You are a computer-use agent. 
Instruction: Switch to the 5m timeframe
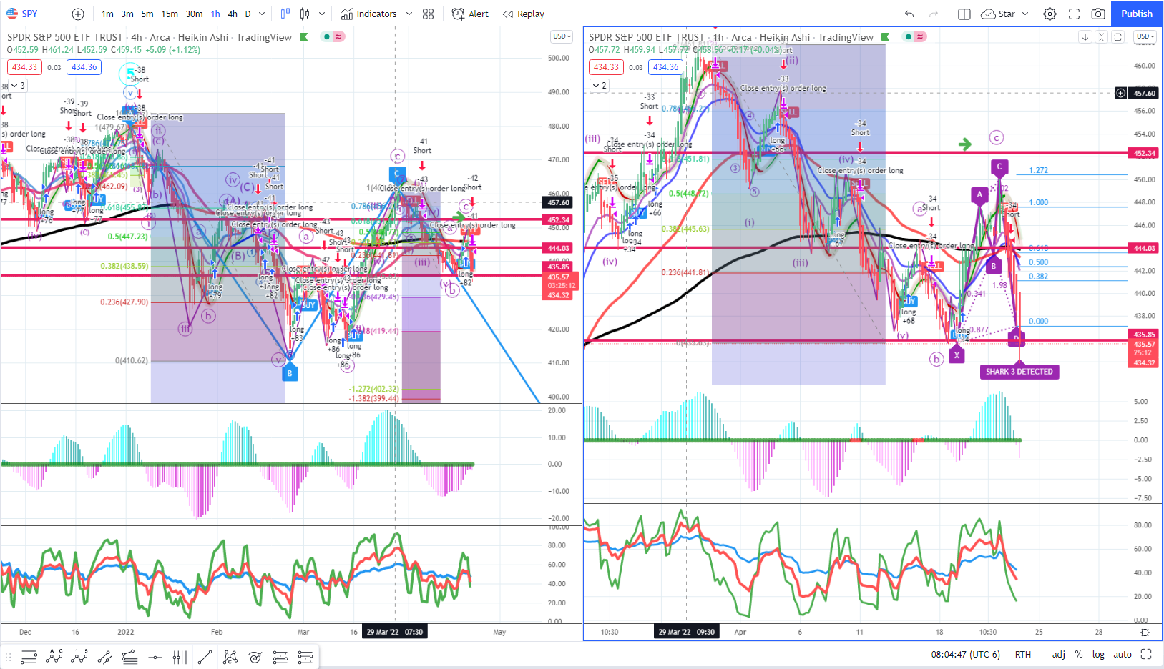tap(147, 14)
